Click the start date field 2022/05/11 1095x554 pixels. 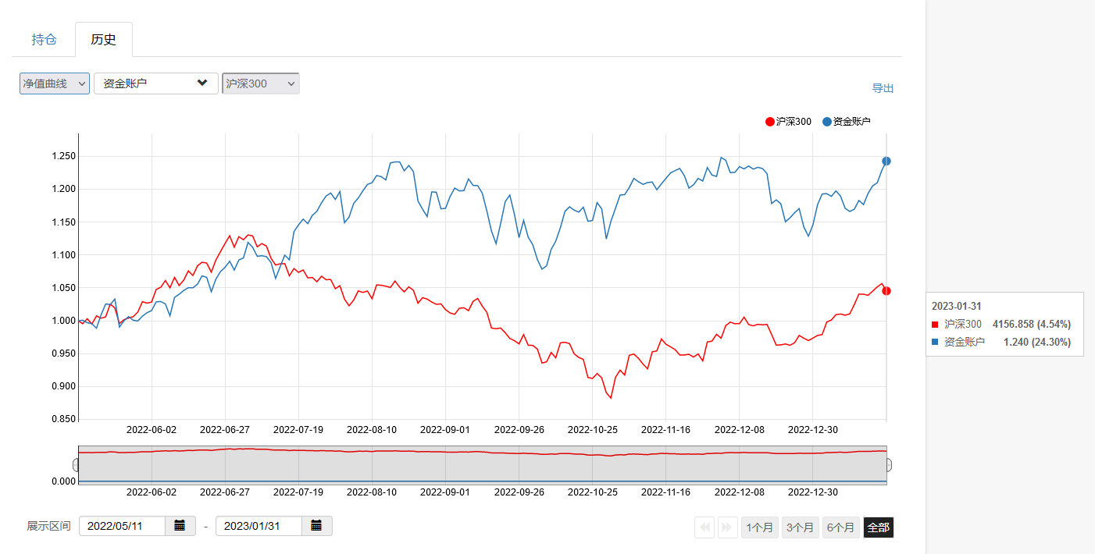[122, 526]
